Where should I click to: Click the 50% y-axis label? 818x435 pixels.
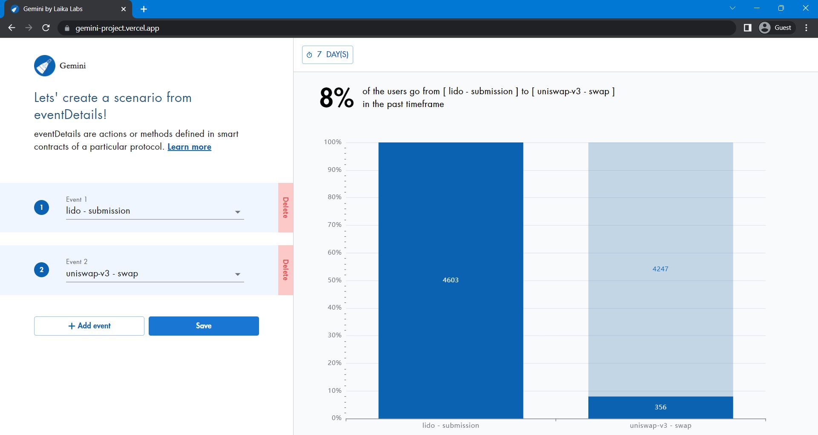pos(334,280)
